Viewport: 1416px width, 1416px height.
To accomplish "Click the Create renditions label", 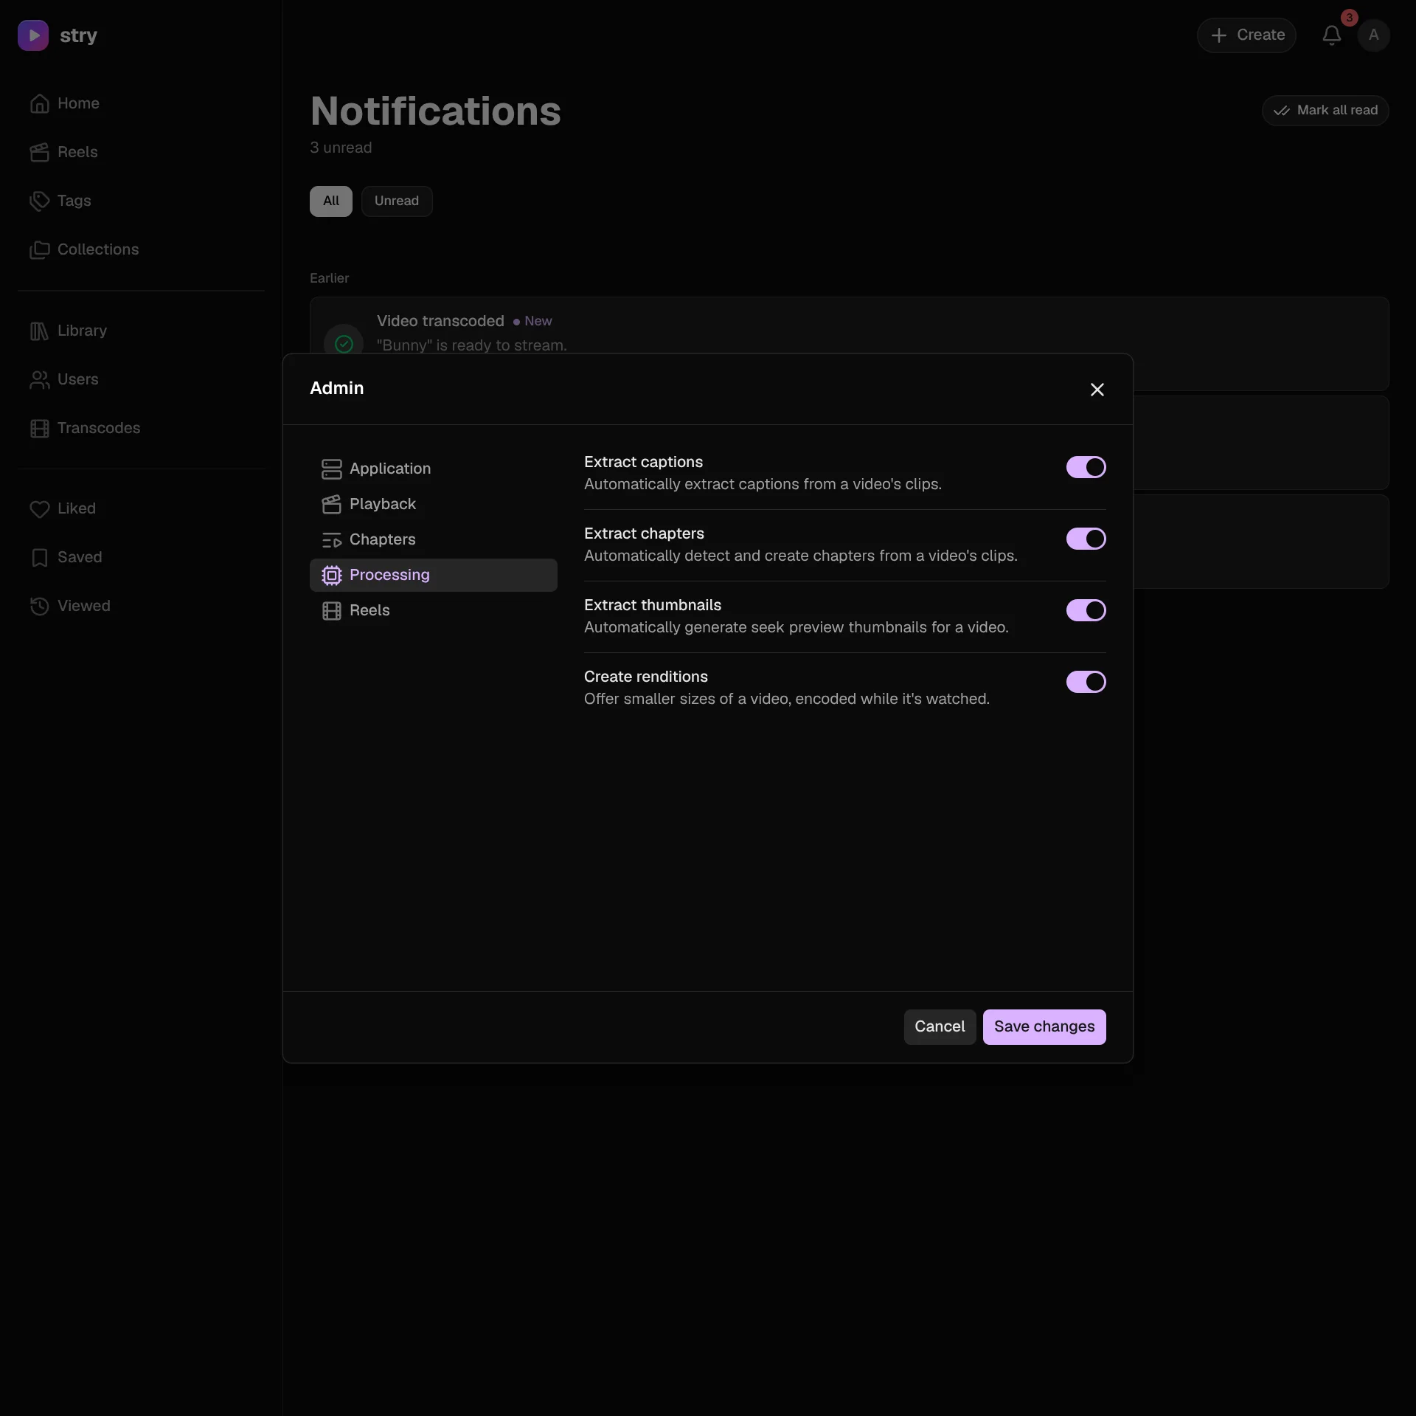I will click(x=645, y=677).
